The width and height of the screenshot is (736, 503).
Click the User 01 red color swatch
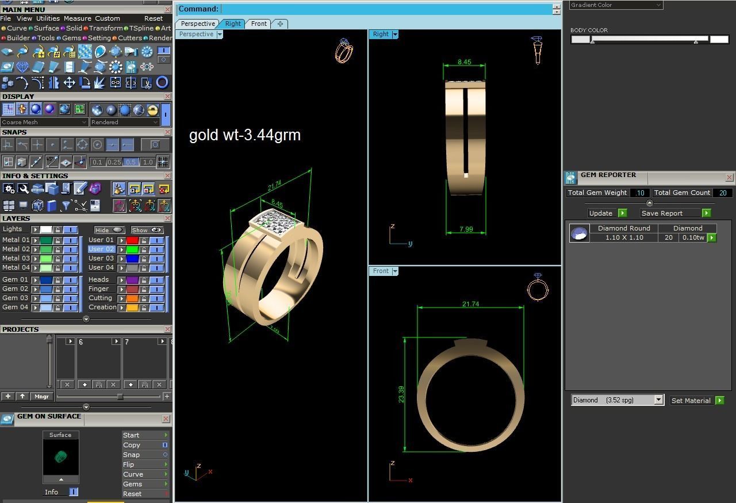[132, 240]
